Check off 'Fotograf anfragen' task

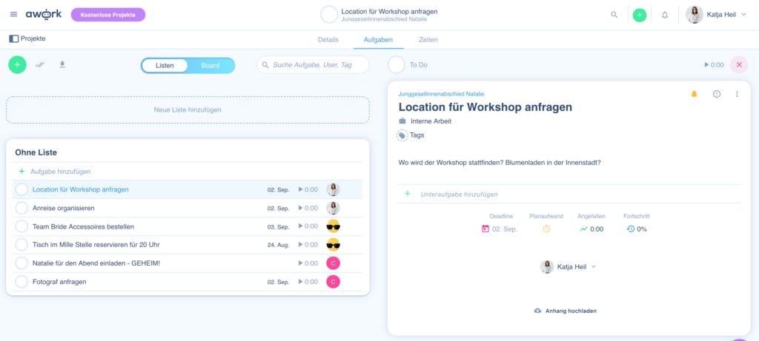(21, 282)
